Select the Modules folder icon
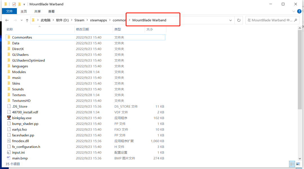The height and width of the screenshot is (169, 304). pos(9,72)
